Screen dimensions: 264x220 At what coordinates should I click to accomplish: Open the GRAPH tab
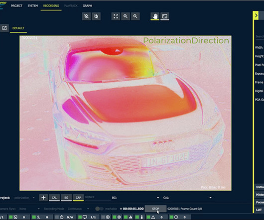coord(87,5)
